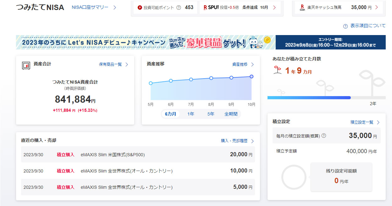
Task: Click the question icon beside 表示項目について
Action: (345, 26)
